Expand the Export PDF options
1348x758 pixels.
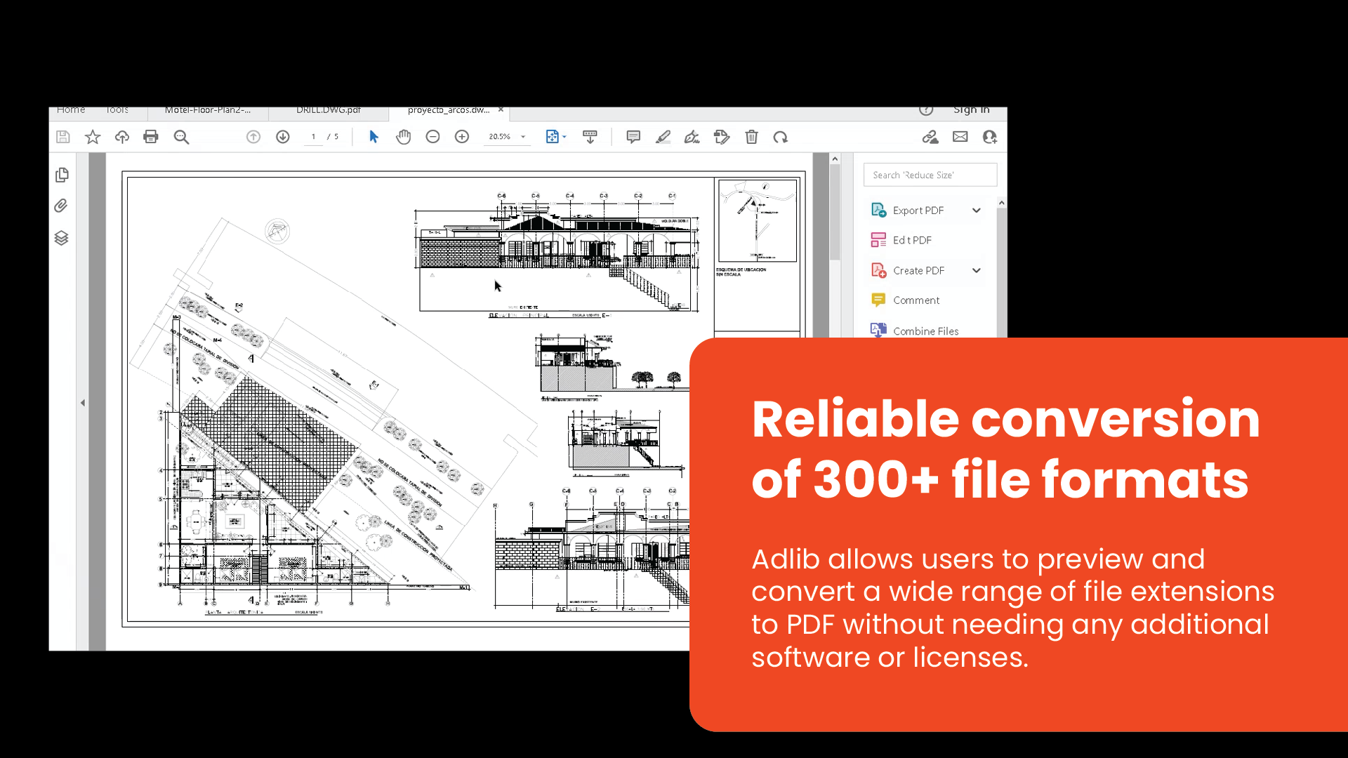pos(976,211)
